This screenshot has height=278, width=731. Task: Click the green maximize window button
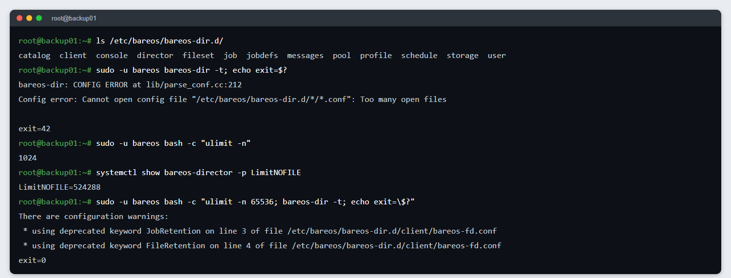click(x=39, y=18)
